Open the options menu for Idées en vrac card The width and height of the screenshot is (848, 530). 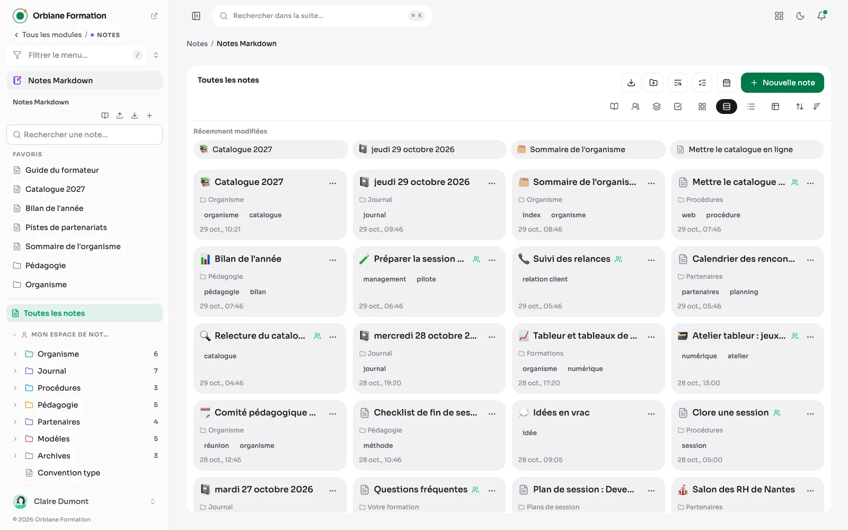pos(651,413)
